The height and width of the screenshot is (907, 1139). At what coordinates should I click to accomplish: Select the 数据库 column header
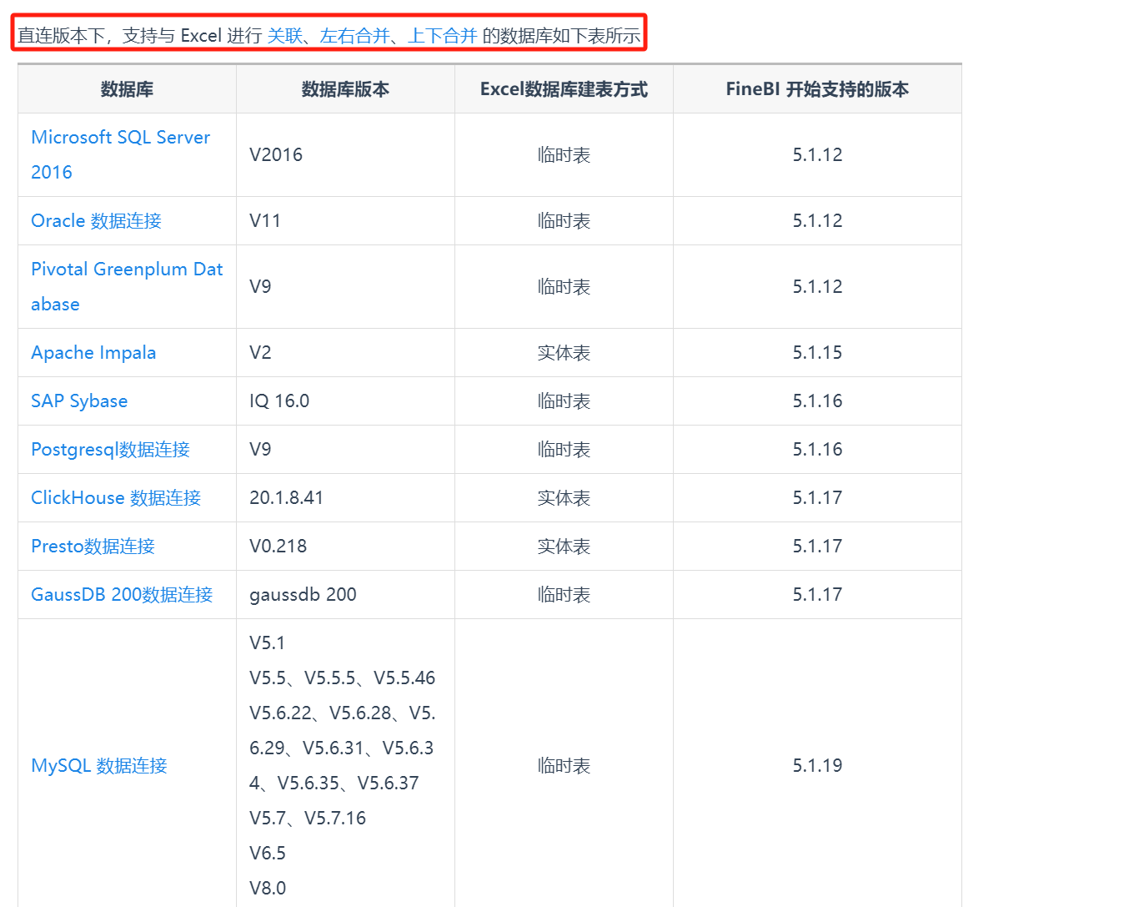(127, 89)
